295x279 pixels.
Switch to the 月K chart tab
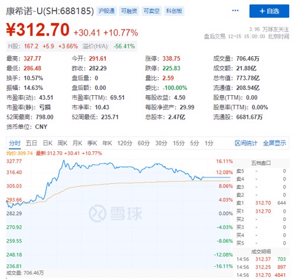point(77,143)
